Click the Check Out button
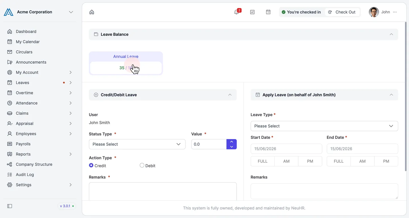The image size is (409, 218). (342, 12)
